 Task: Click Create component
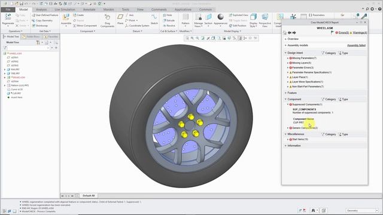(x=78, y=15)
